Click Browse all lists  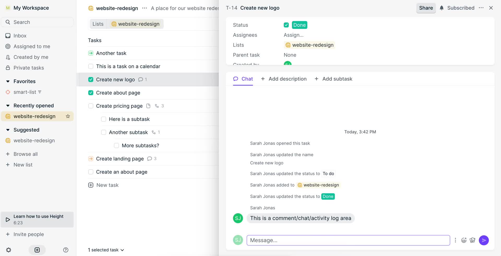[25, 154]
